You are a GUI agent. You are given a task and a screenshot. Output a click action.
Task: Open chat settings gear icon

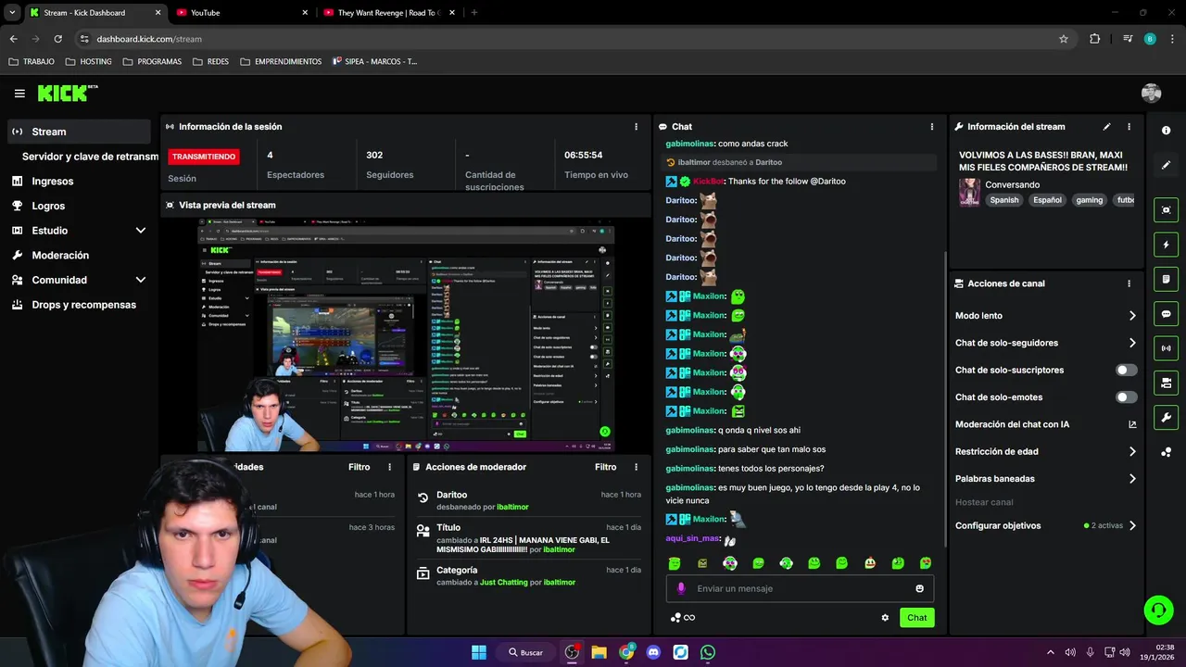click(x=885, y=618)
